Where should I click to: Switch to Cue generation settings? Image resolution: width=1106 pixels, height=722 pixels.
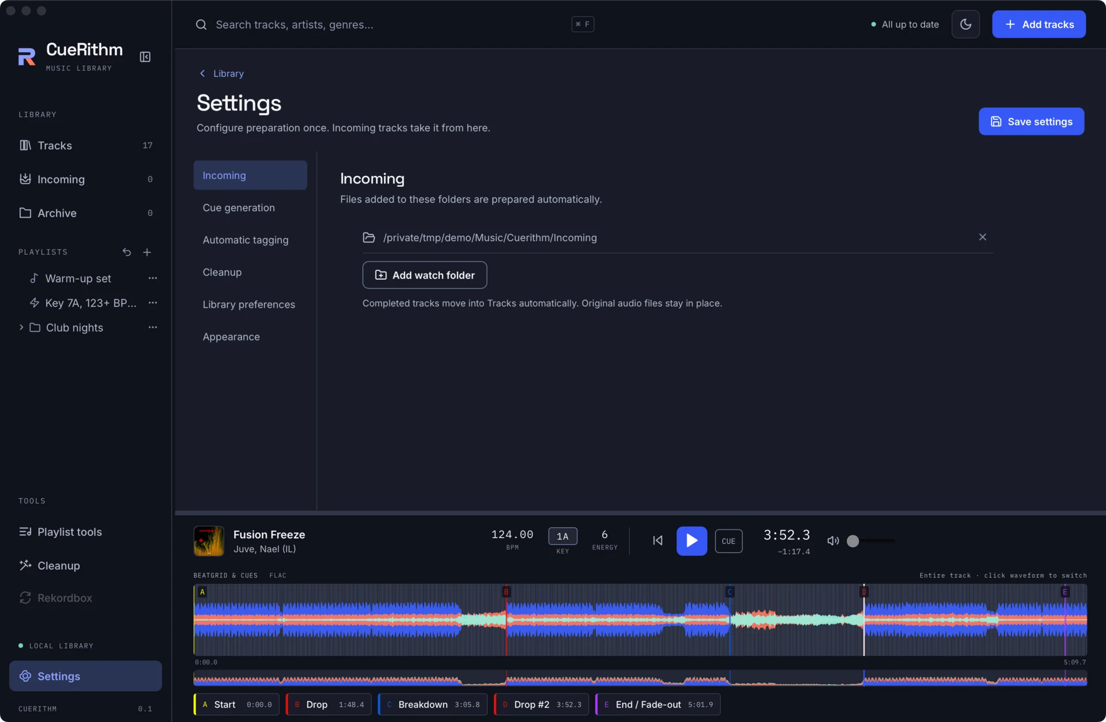[x=250, y=208]
